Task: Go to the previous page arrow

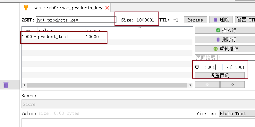Action: click(207, 85)
